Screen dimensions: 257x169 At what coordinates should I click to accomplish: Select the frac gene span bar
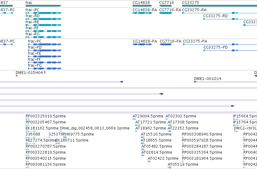click(43, 6)
